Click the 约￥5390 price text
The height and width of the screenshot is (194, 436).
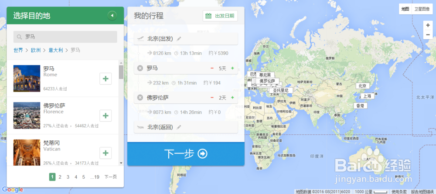click(x=218, y=53)
